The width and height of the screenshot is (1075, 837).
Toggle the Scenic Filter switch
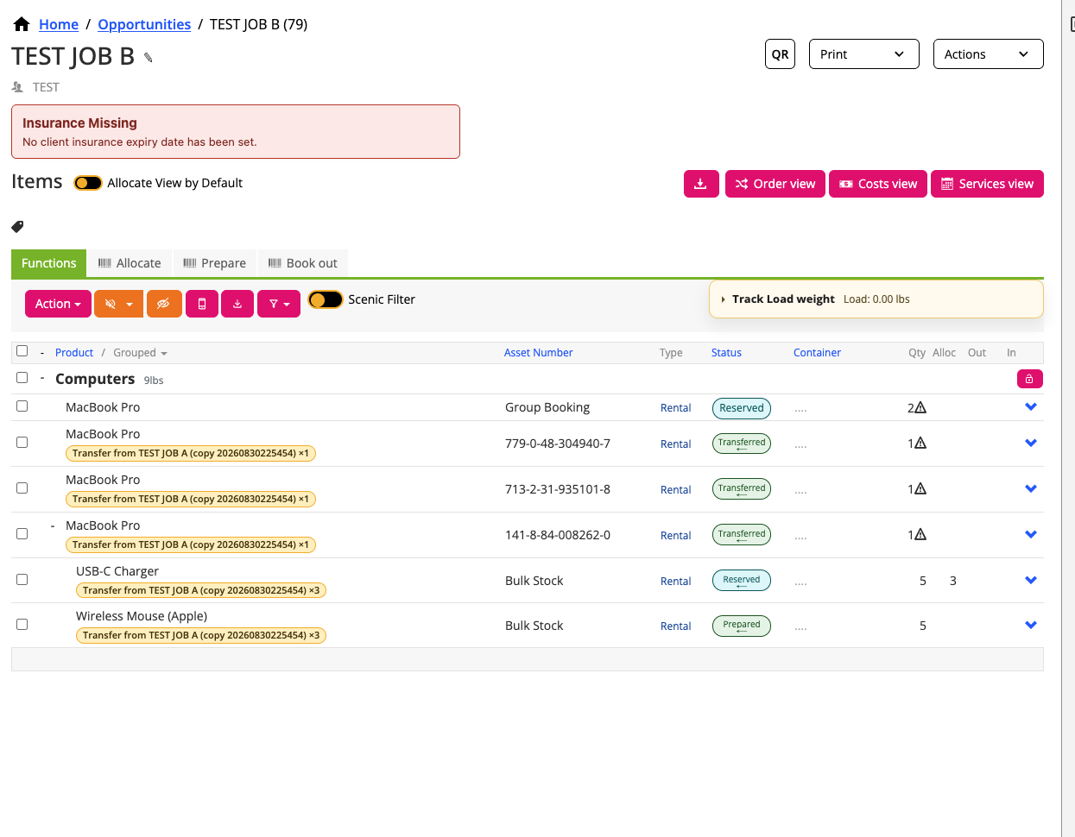point(326,299)
